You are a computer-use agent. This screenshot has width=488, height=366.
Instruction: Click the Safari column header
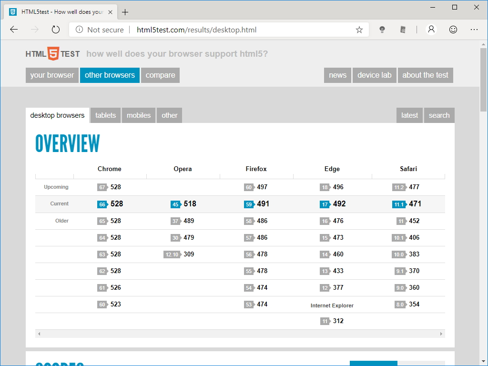pos(408,169)
